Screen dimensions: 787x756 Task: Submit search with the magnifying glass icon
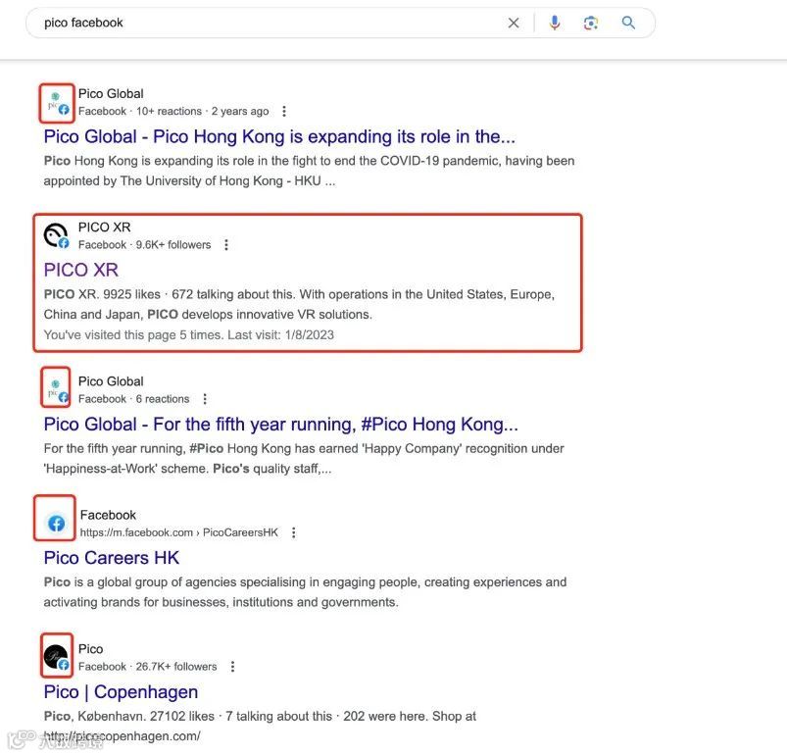pyautogui.click(x=628, y=23)
